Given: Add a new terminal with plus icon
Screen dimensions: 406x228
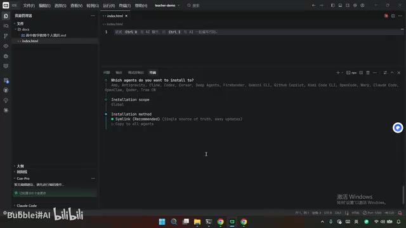Looking at the screenshot, I should tap(337, 73).
